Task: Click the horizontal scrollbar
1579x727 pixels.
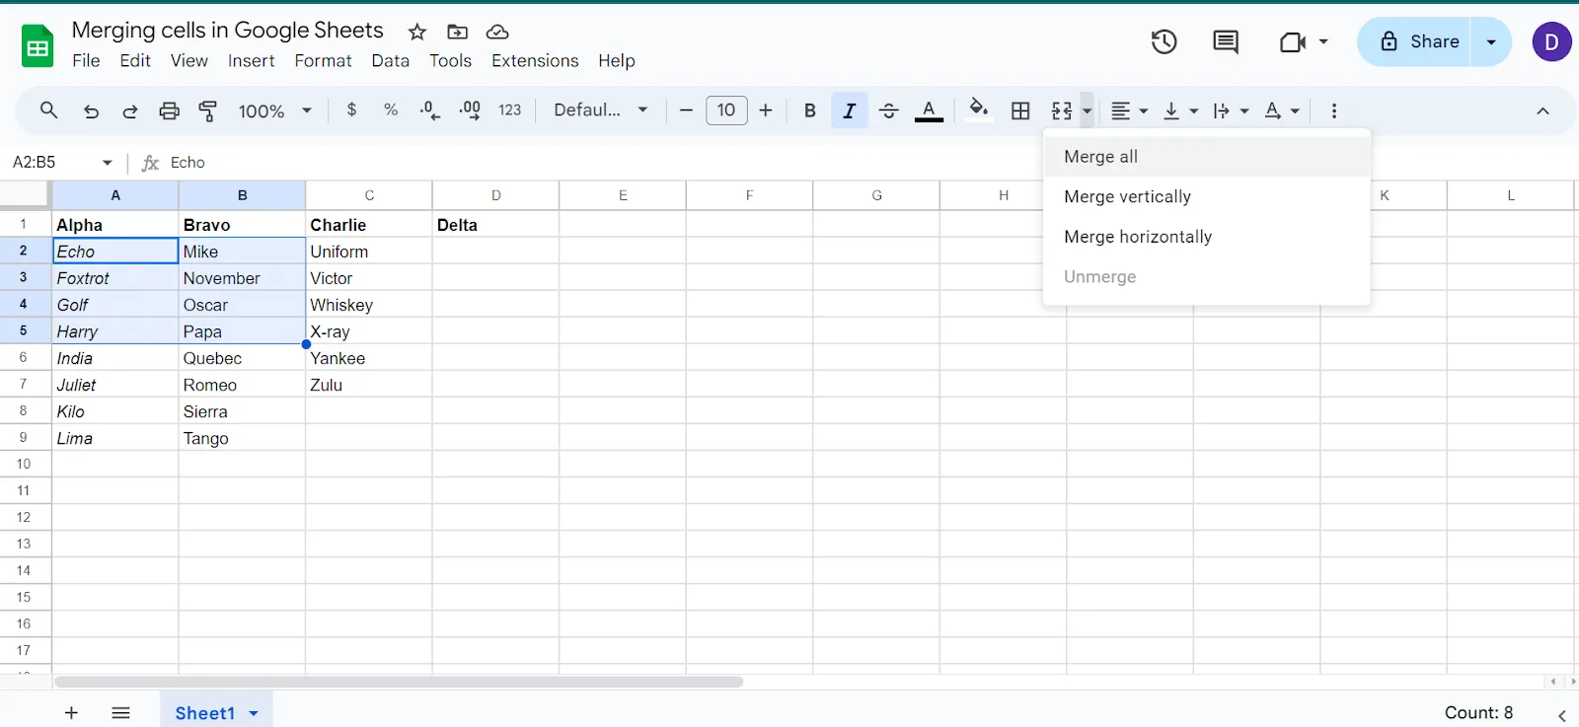Action: 399,682
